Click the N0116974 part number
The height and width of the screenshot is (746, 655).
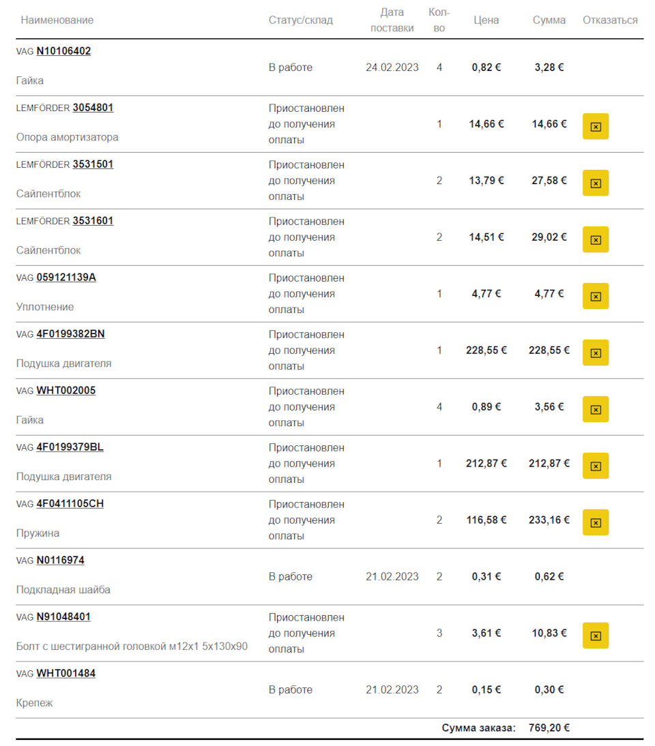click(x=60, y=561)
